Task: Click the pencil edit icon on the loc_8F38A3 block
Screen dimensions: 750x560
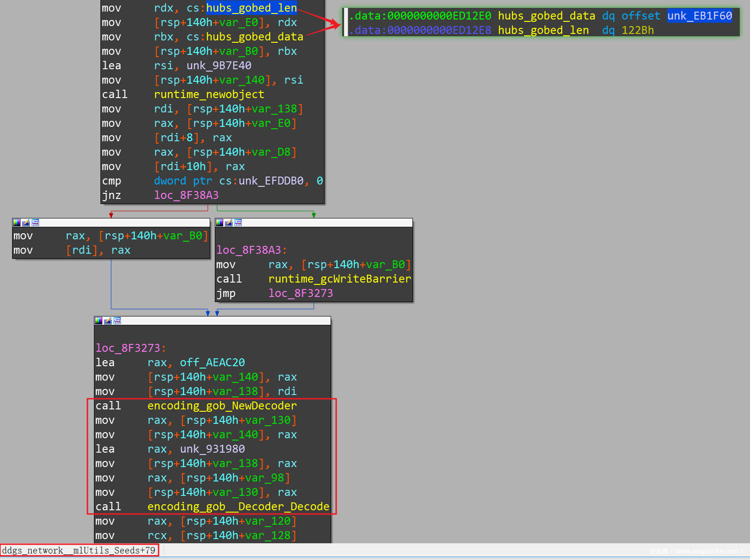Action: pos(229,223)
